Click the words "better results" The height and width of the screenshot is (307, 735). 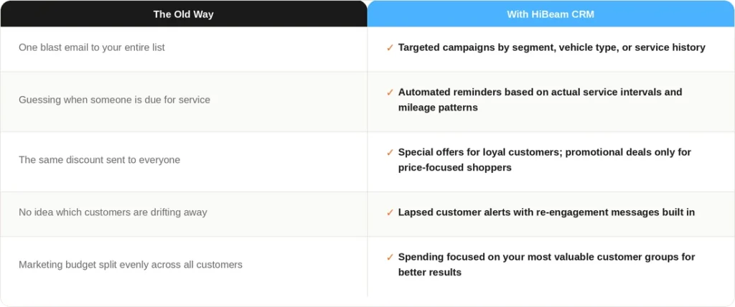(429, 273)
